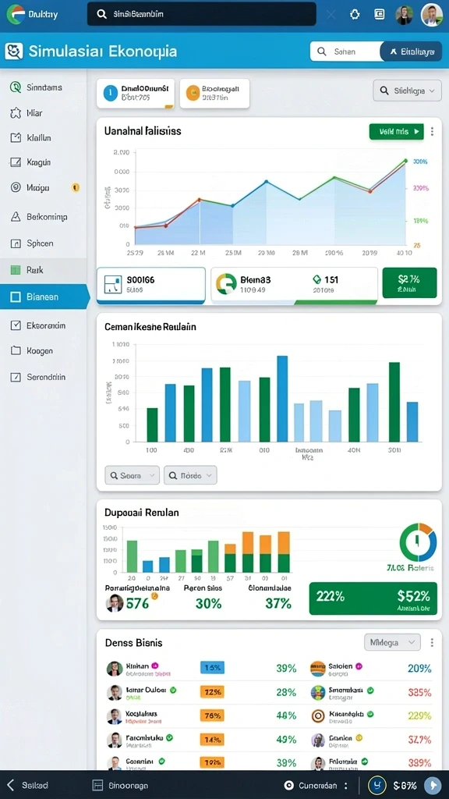Click the star icon next to Mlar
This screenshot has height=799, width=449.
point(16,113)
